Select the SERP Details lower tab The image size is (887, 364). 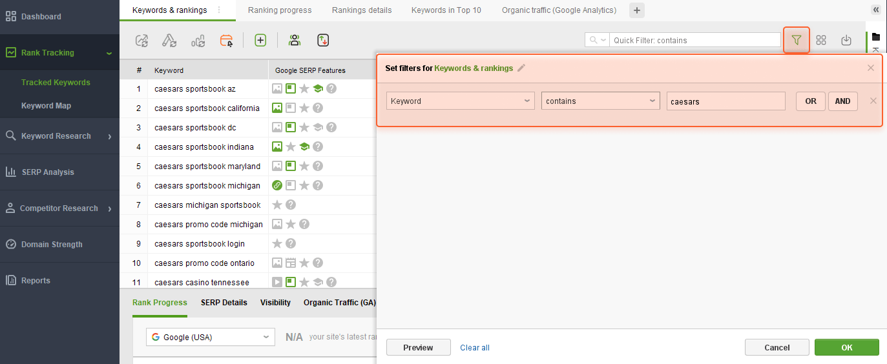224,303
